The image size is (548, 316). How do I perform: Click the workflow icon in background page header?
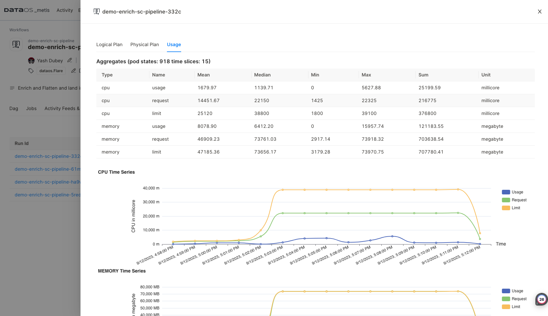(x=16, y=44)
